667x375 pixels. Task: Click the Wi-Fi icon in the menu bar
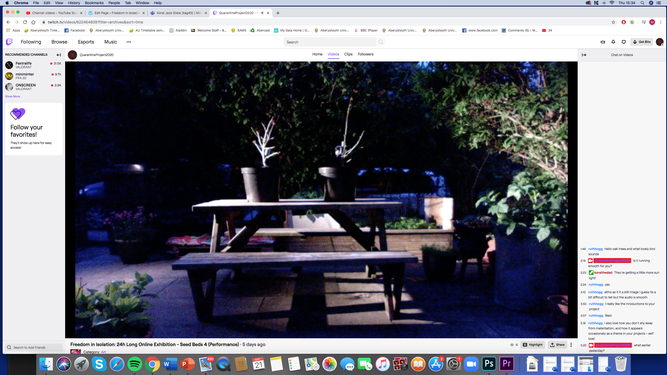pos(612,3)
